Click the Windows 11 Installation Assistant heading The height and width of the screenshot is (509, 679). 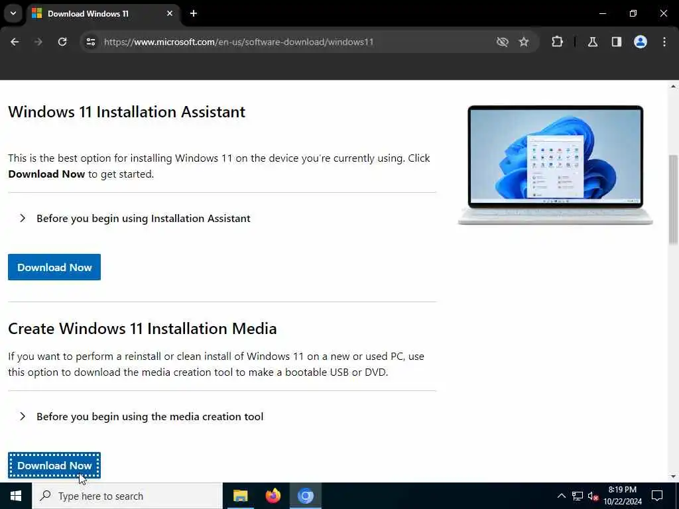click(127, 111)
